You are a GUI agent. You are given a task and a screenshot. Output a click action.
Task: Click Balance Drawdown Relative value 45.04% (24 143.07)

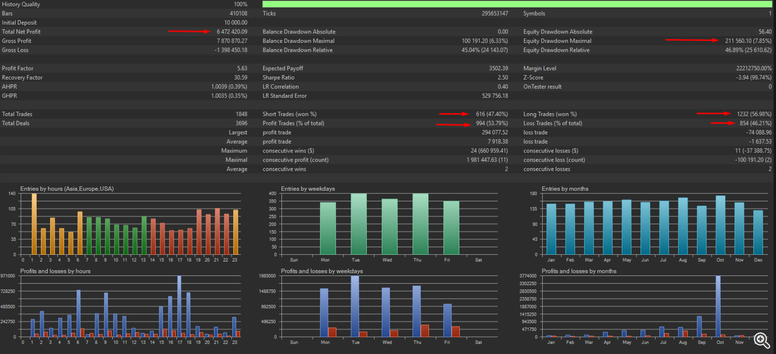coord(485,50)
